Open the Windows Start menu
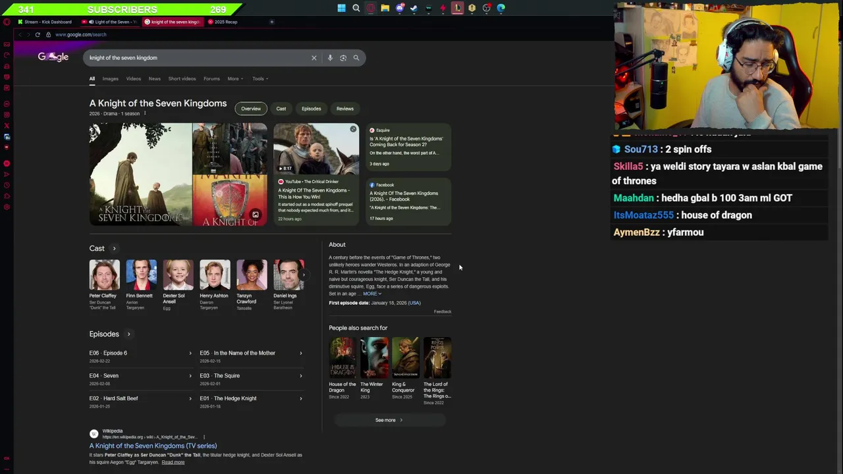 341,9
